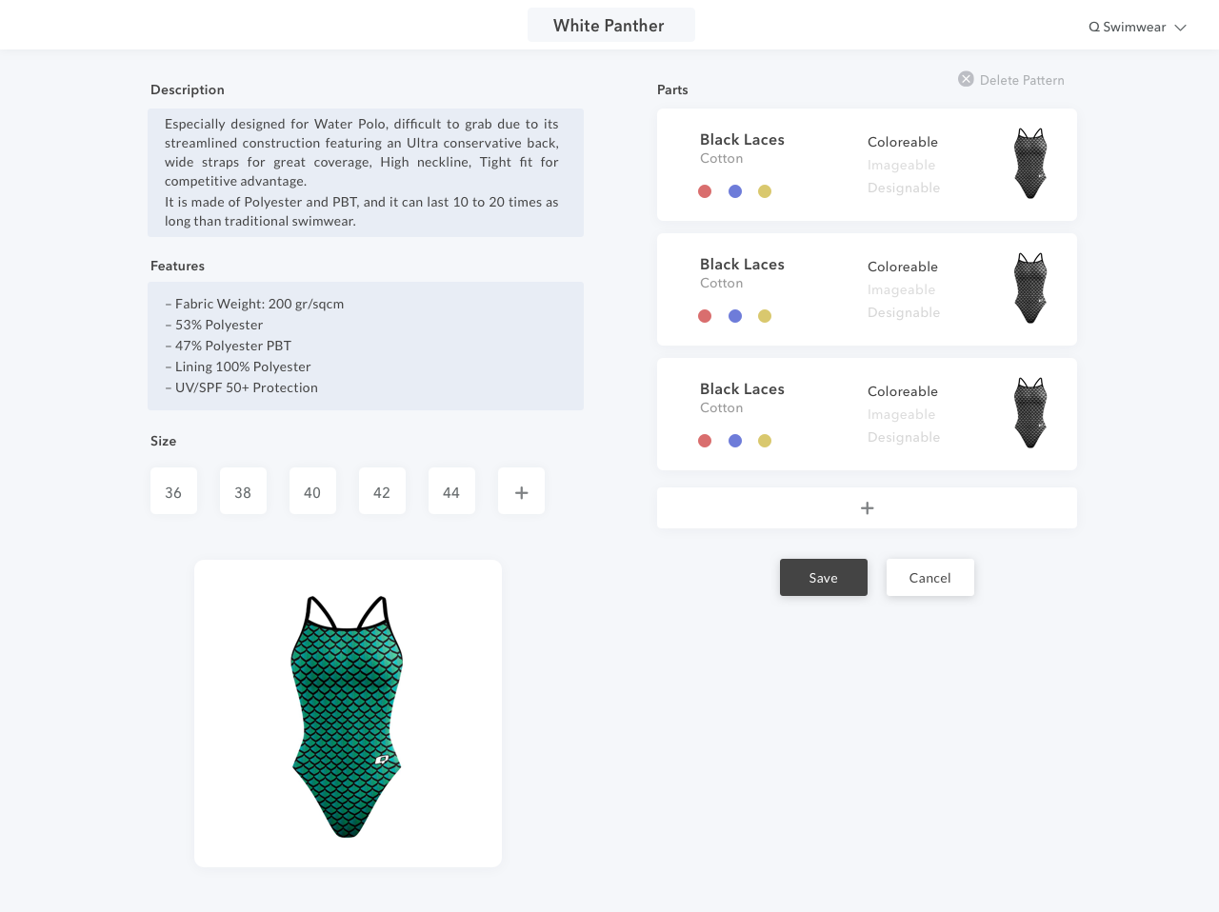Pick the yellow swatch on the third part
The width and height of the screenshot is (1219, 912).
tap(765, 441)
